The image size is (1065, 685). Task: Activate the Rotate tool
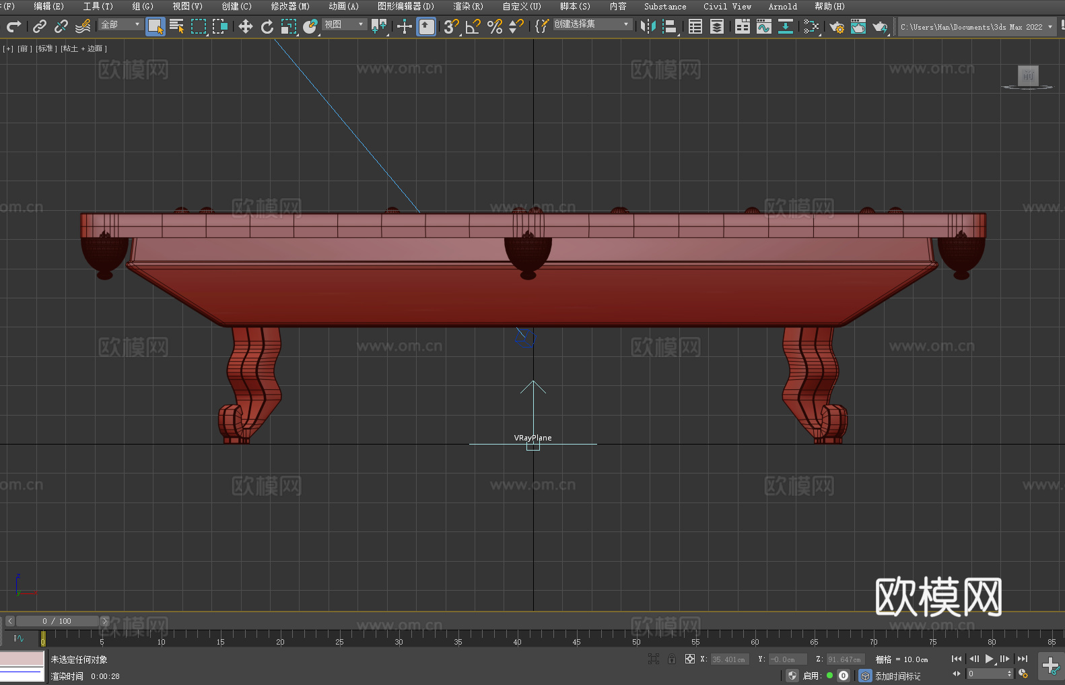(267, 26)
